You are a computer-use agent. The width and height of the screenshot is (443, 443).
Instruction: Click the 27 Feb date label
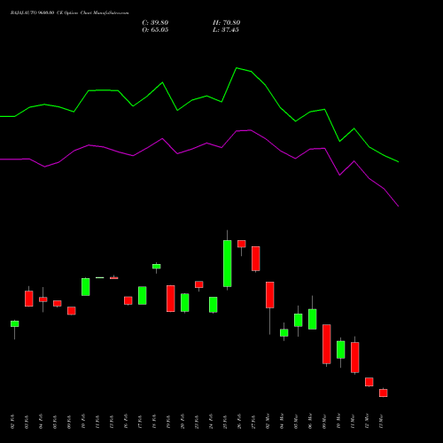[253, 422]
